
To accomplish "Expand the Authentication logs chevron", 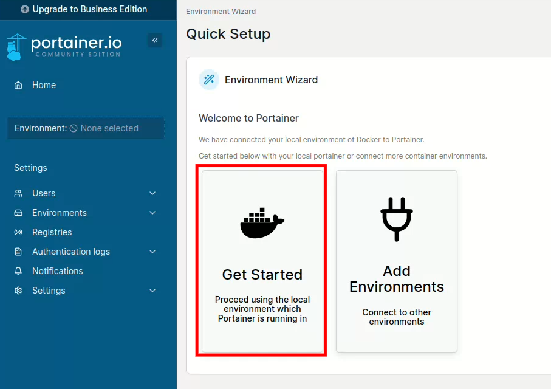I will (x=152, y=252).
